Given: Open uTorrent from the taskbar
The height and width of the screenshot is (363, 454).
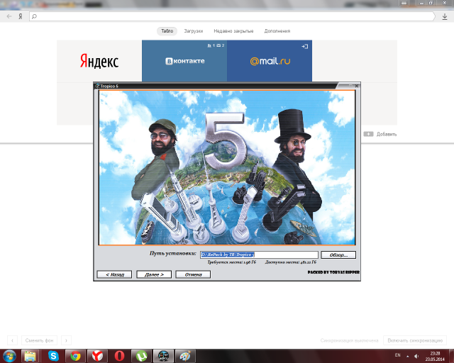Looking at the screenshot, I should click(x=141, y=356).
